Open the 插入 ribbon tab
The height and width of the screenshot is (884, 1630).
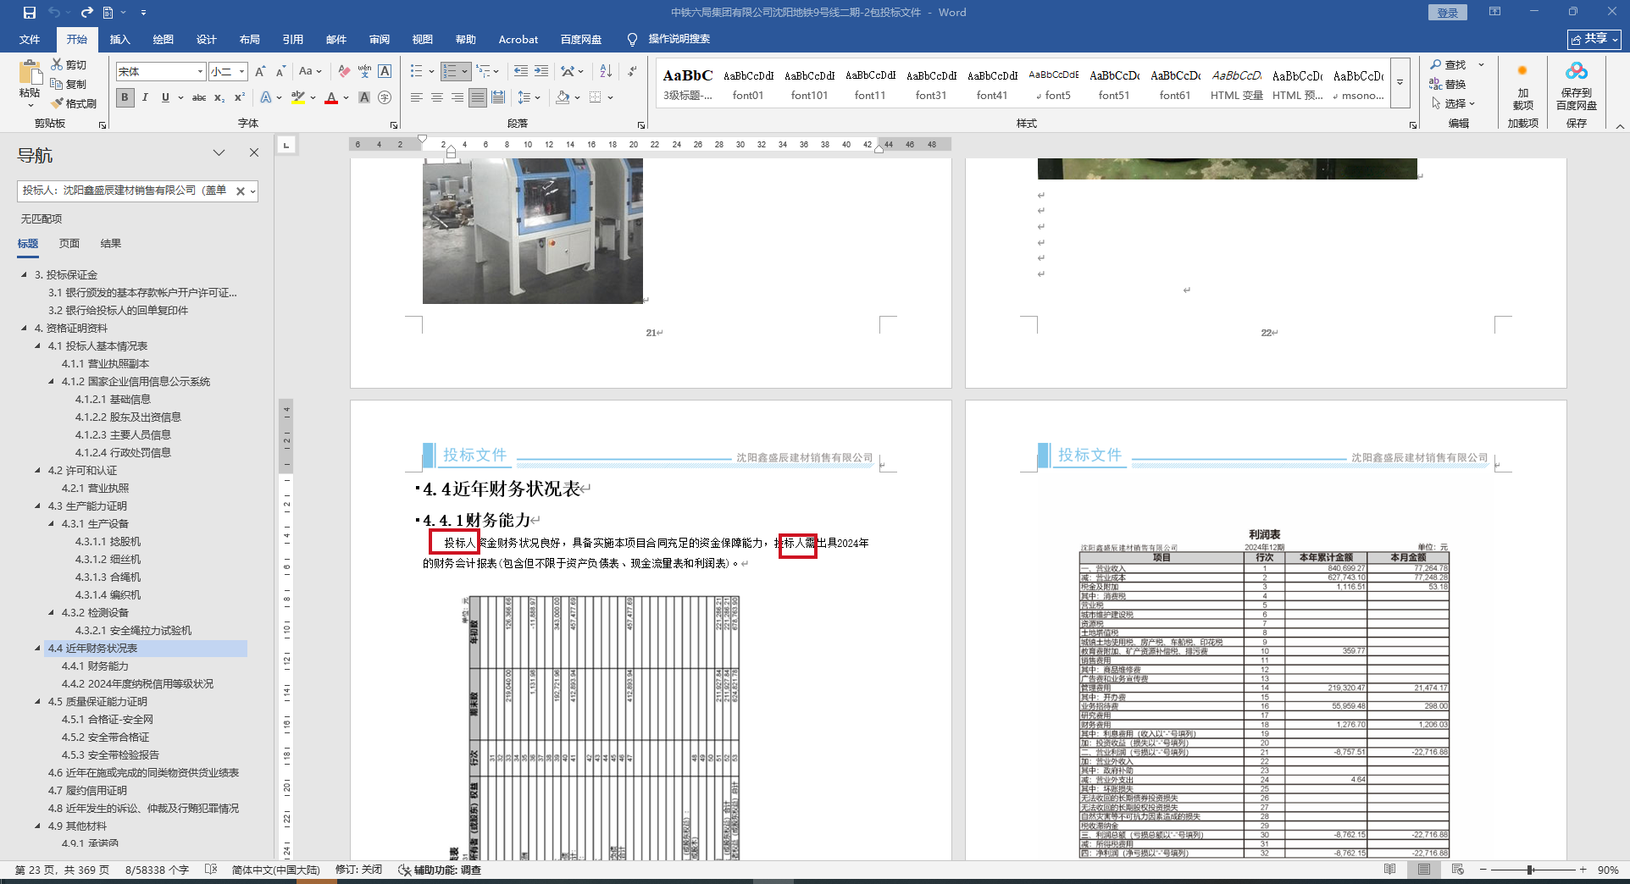[x=119, y=39]
